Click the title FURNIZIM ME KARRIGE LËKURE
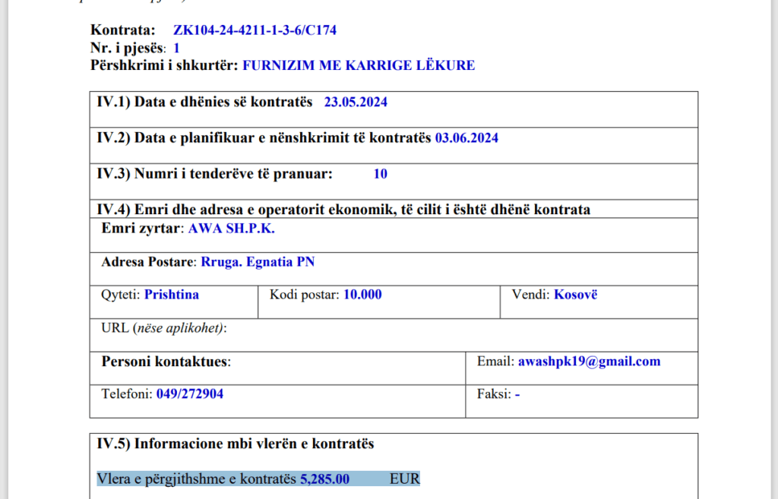 359,65
